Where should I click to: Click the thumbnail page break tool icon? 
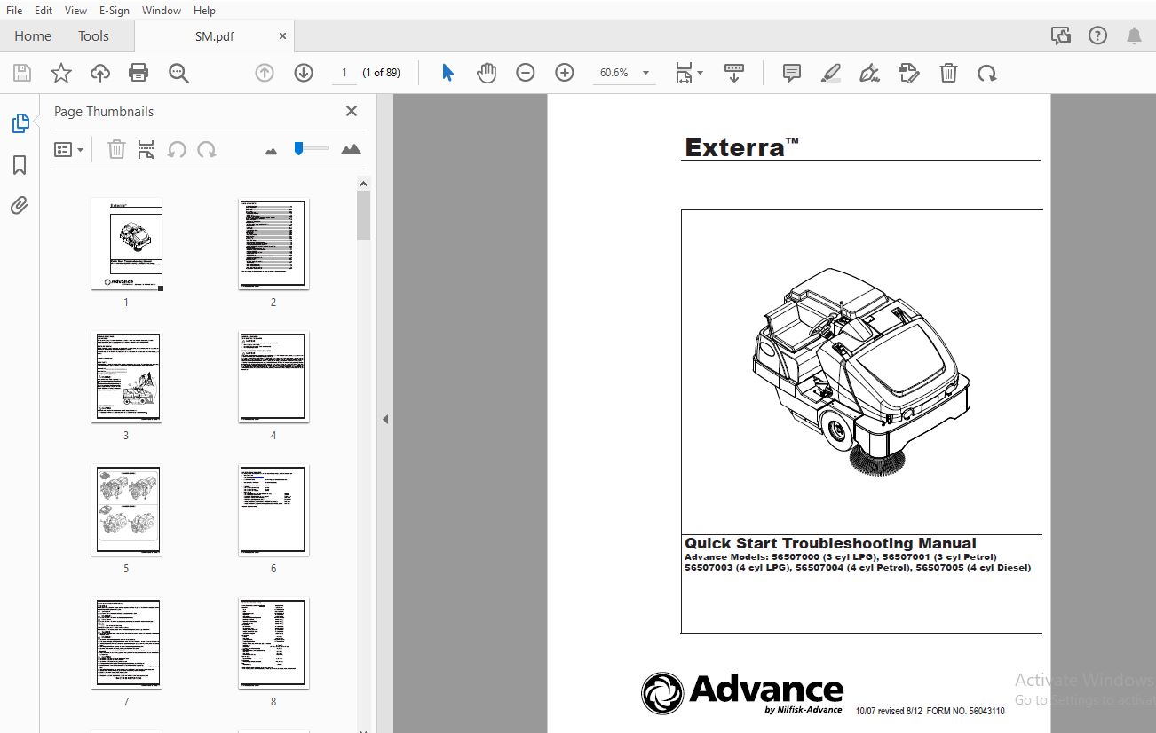(146, 150)
